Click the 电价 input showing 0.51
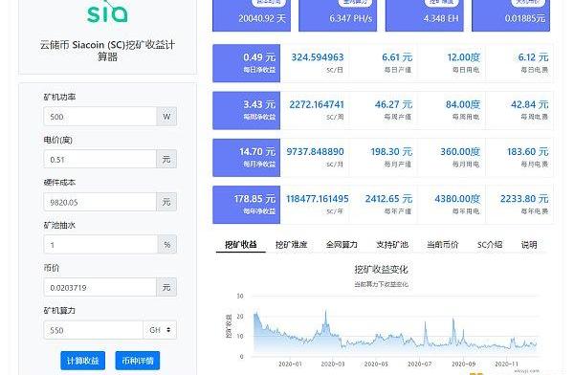Screen dimensions: 574x375 pyautogui.click(x=99, y=160)
